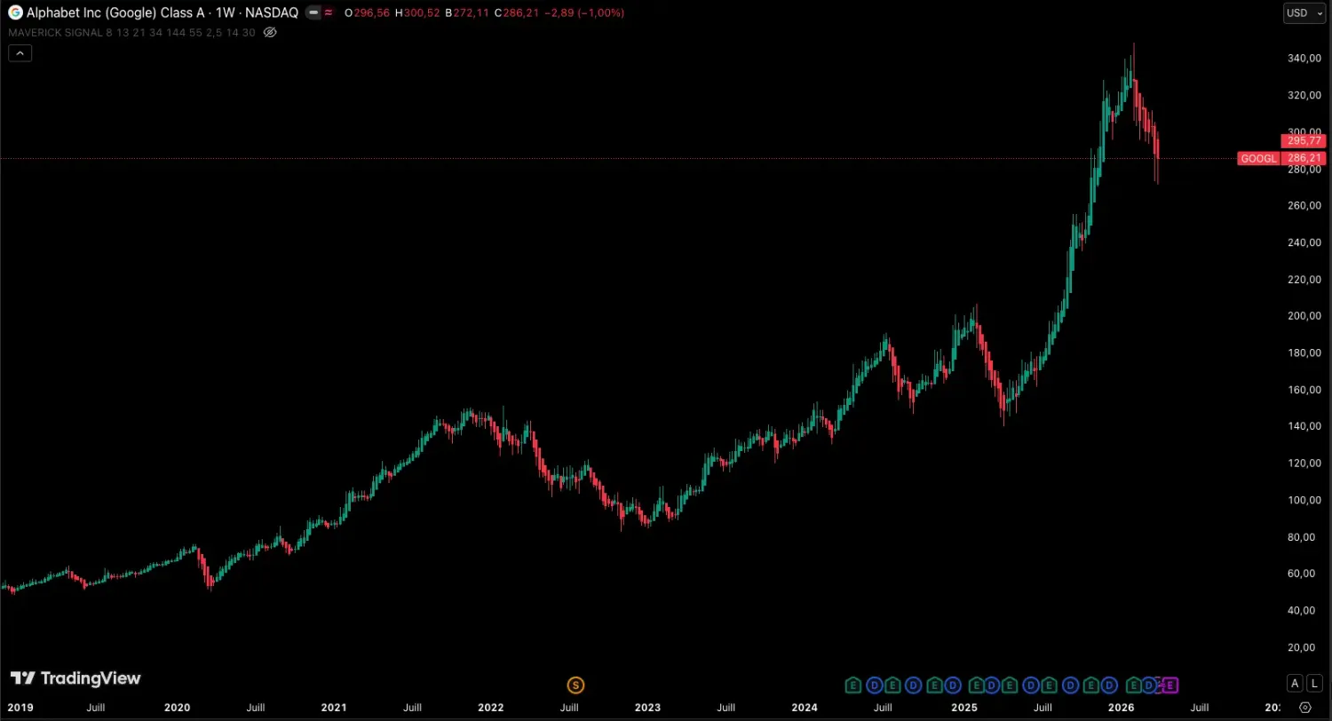The image size is (1332, 721).
Task: Click the 100,00 price axis label
Action: (x=1304, y=500)
